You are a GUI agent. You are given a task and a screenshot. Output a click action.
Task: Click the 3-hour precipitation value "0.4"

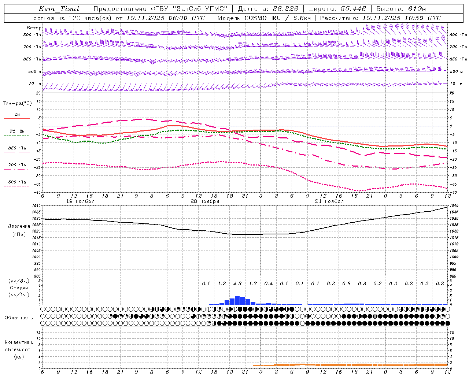(x=269, y=284)
